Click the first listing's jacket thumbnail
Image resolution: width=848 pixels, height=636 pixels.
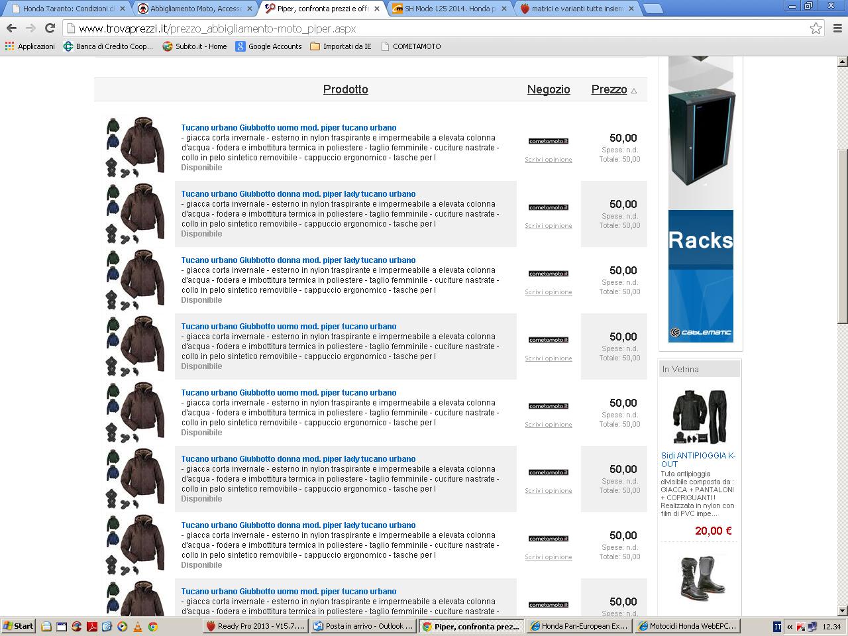(x=134, y=147)
